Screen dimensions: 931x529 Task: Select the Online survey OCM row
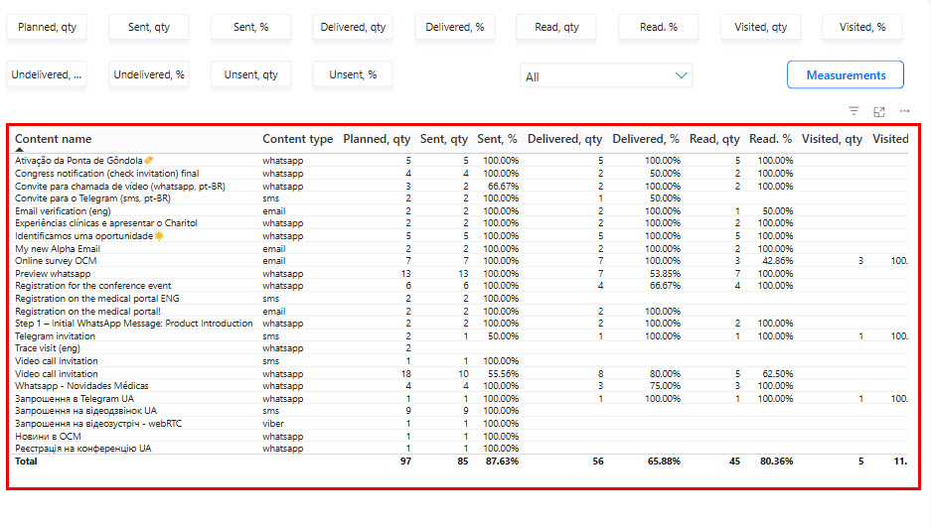(461, 261)
